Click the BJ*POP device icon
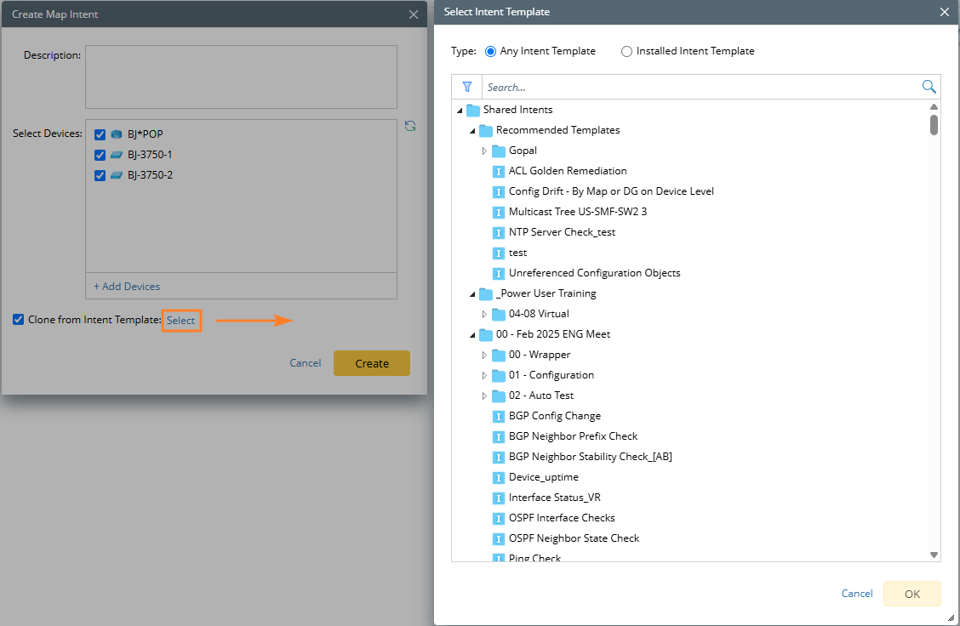The width and height of the screenshot is (960, 626). (117, 134)
